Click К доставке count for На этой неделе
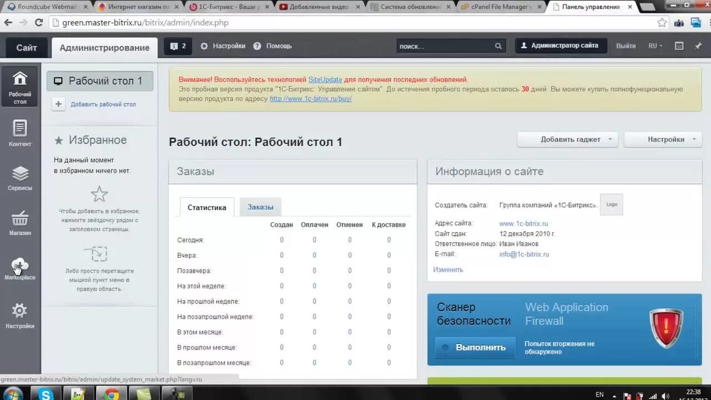The width and height of the screenshot is (711, 400). 389,286
